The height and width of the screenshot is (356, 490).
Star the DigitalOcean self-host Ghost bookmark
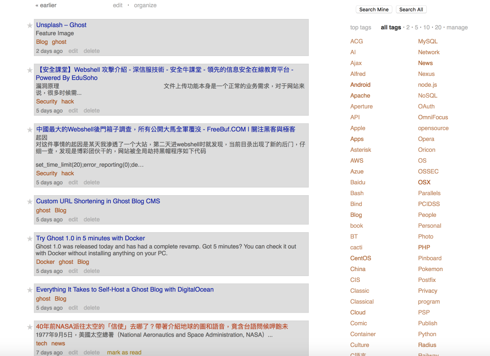click(30, 290)
